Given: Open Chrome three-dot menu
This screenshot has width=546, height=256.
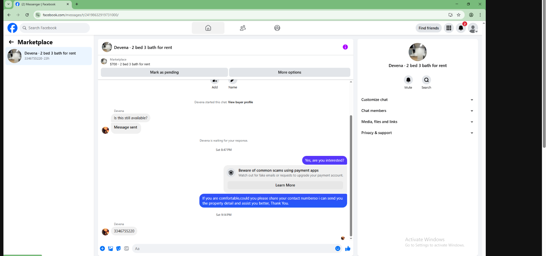Looking at the screenshot, I should pyautogui.click(x=480, y=15).
